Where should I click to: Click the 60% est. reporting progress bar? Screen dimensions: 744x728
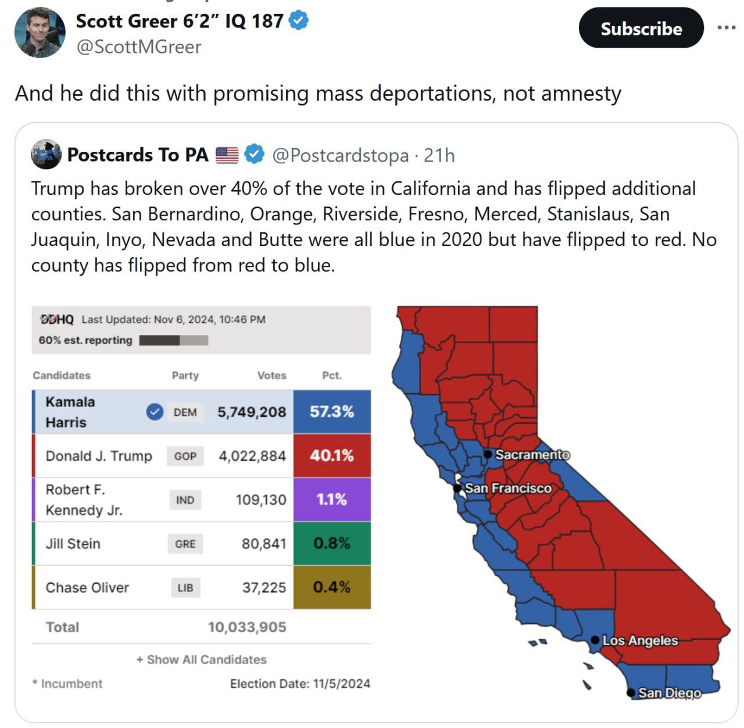(x=173, y=340)
